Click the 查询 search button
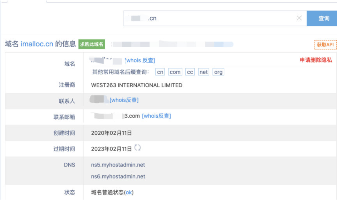Screen dimensions: 337x201 click(322, 18)
